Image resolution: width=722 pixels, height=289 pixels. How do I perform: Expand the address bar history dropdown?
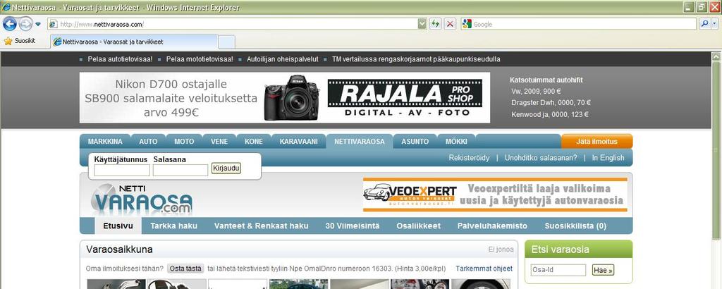[x=422, y=24]
